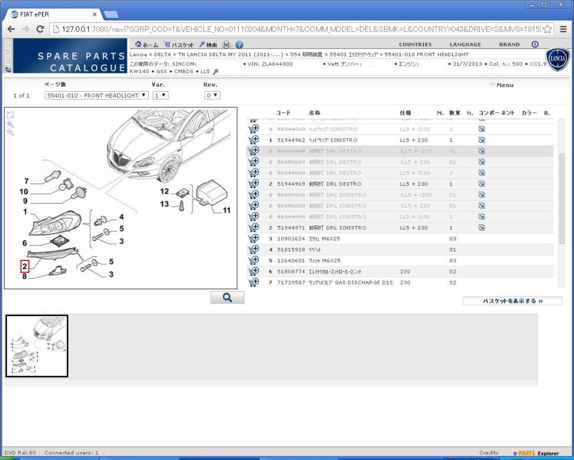Image resolution: width=574 pixels, height=460 pixels.
Task: Click the magnifier search button below diagram
Action: (x=227, y=298)
